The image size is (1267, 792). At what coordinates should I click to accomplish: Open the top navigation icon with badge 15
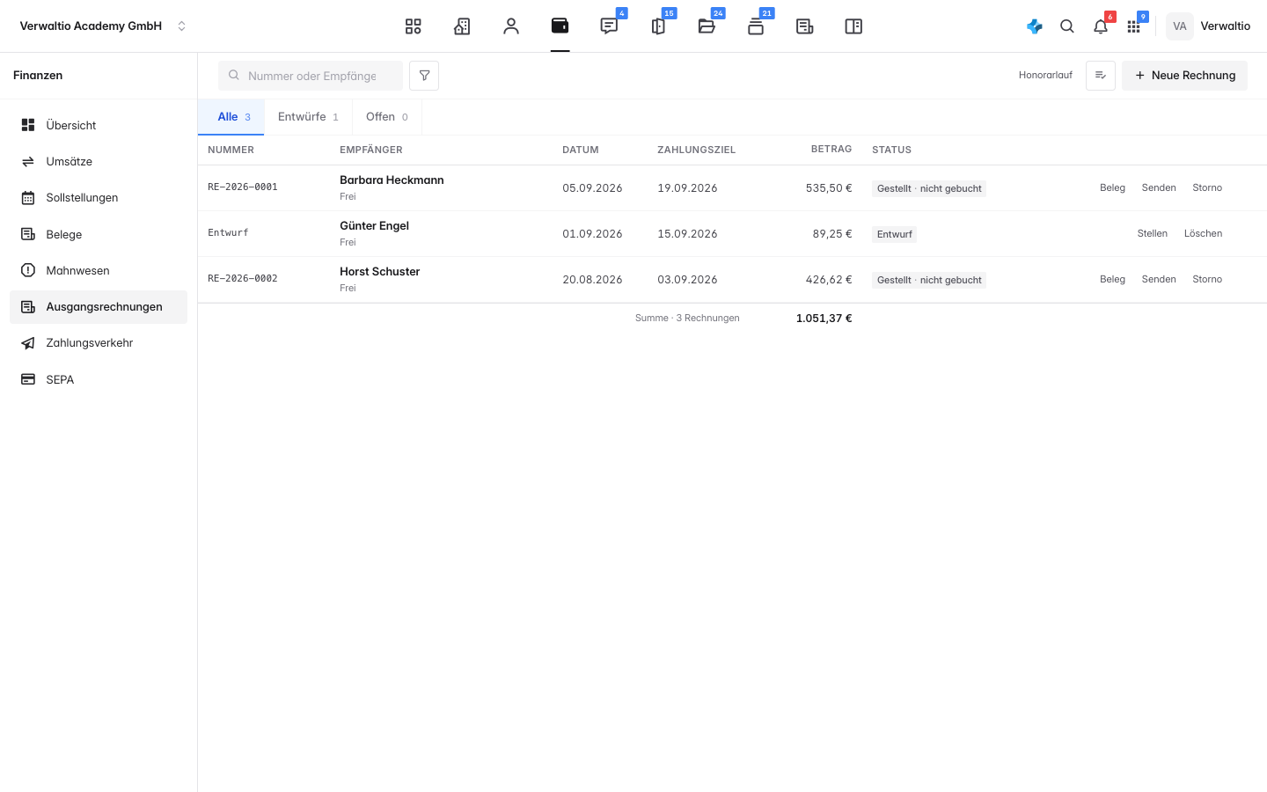[658, 26]
